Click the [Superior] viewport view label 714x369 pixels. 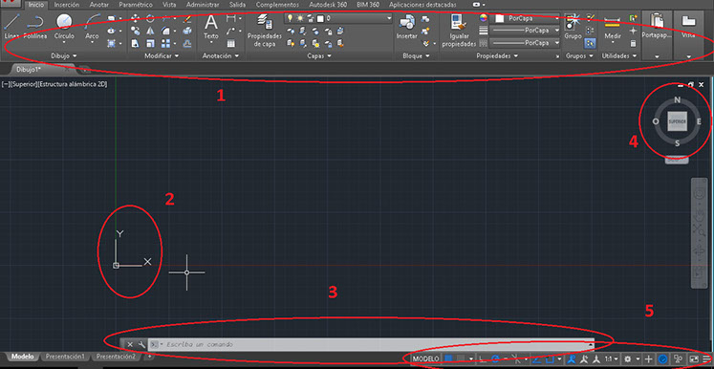[x=24, y=85]
